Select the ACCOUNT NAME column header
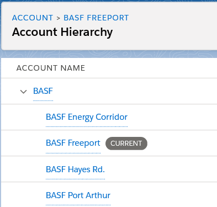 point(51,68)
